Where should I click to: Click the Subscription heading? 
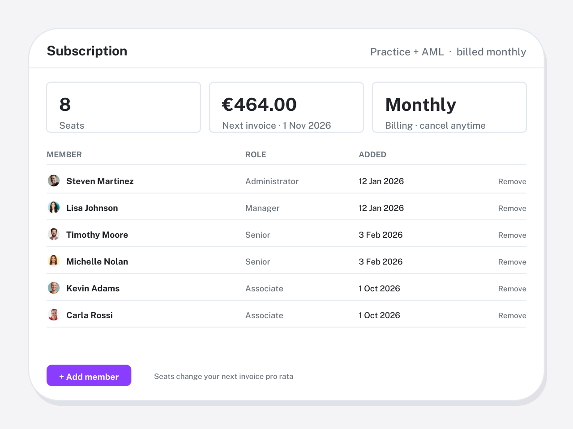click(87, 51)
